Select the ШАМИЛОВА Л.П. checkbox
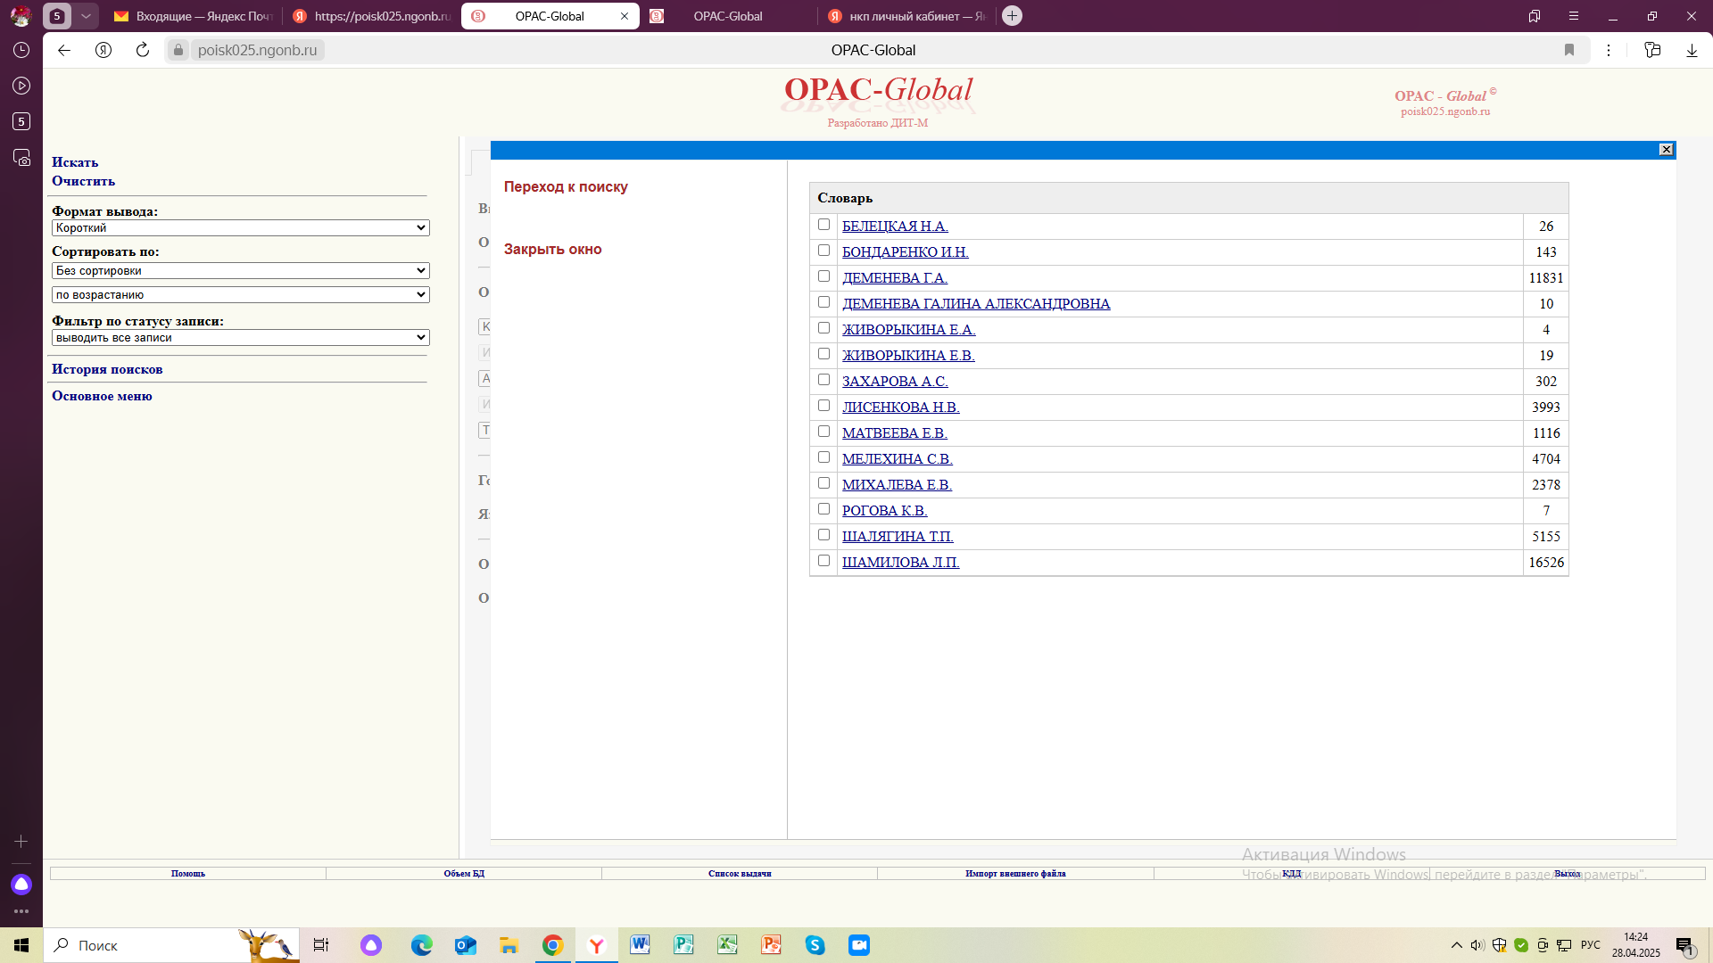 point(823,561)
